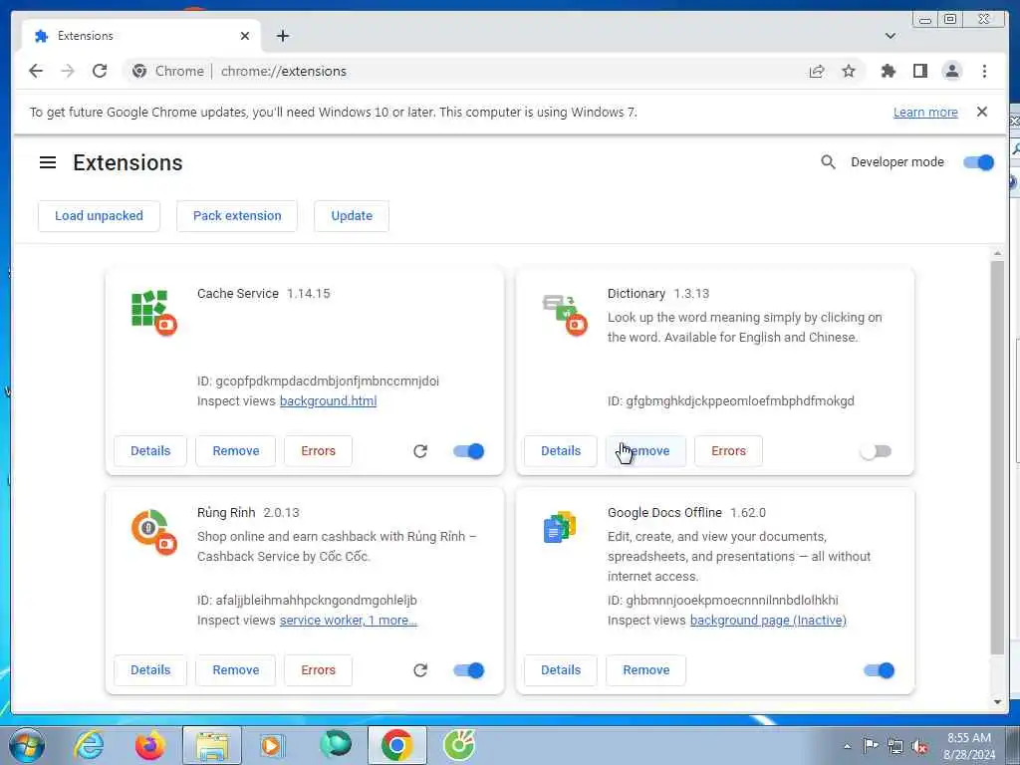The height and width of the screenshot is (765, 1020).
Task: Remove the Cache Service extension
Action: 235,451
